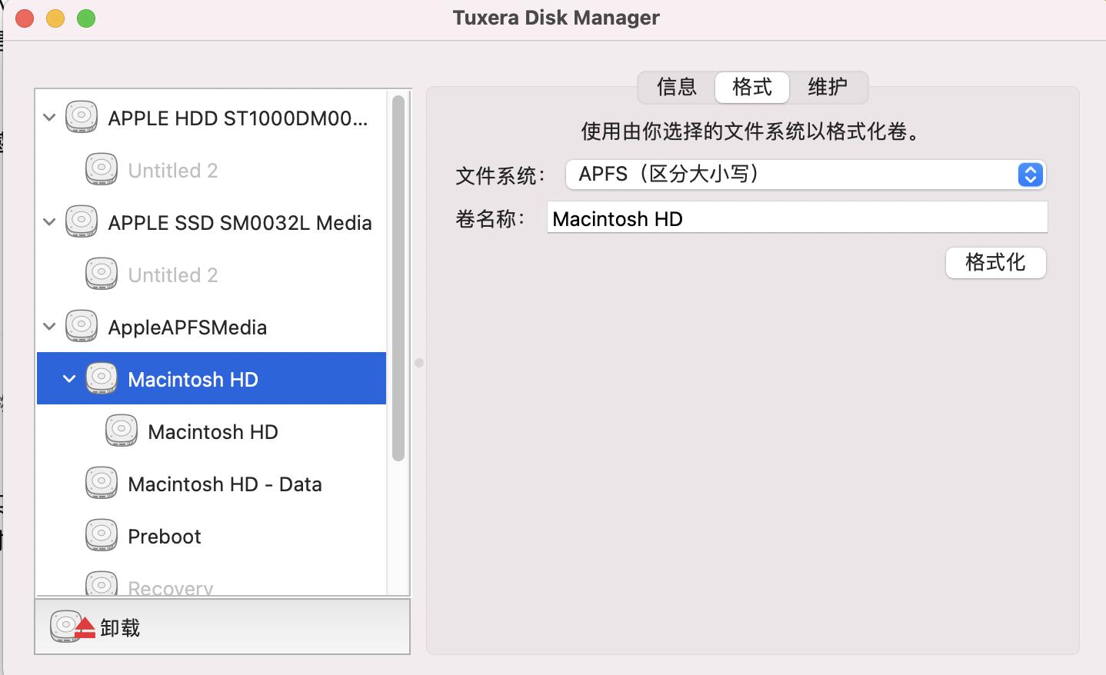
Task: Select the Macintosh HD child volume
Action: coord(213,431)
